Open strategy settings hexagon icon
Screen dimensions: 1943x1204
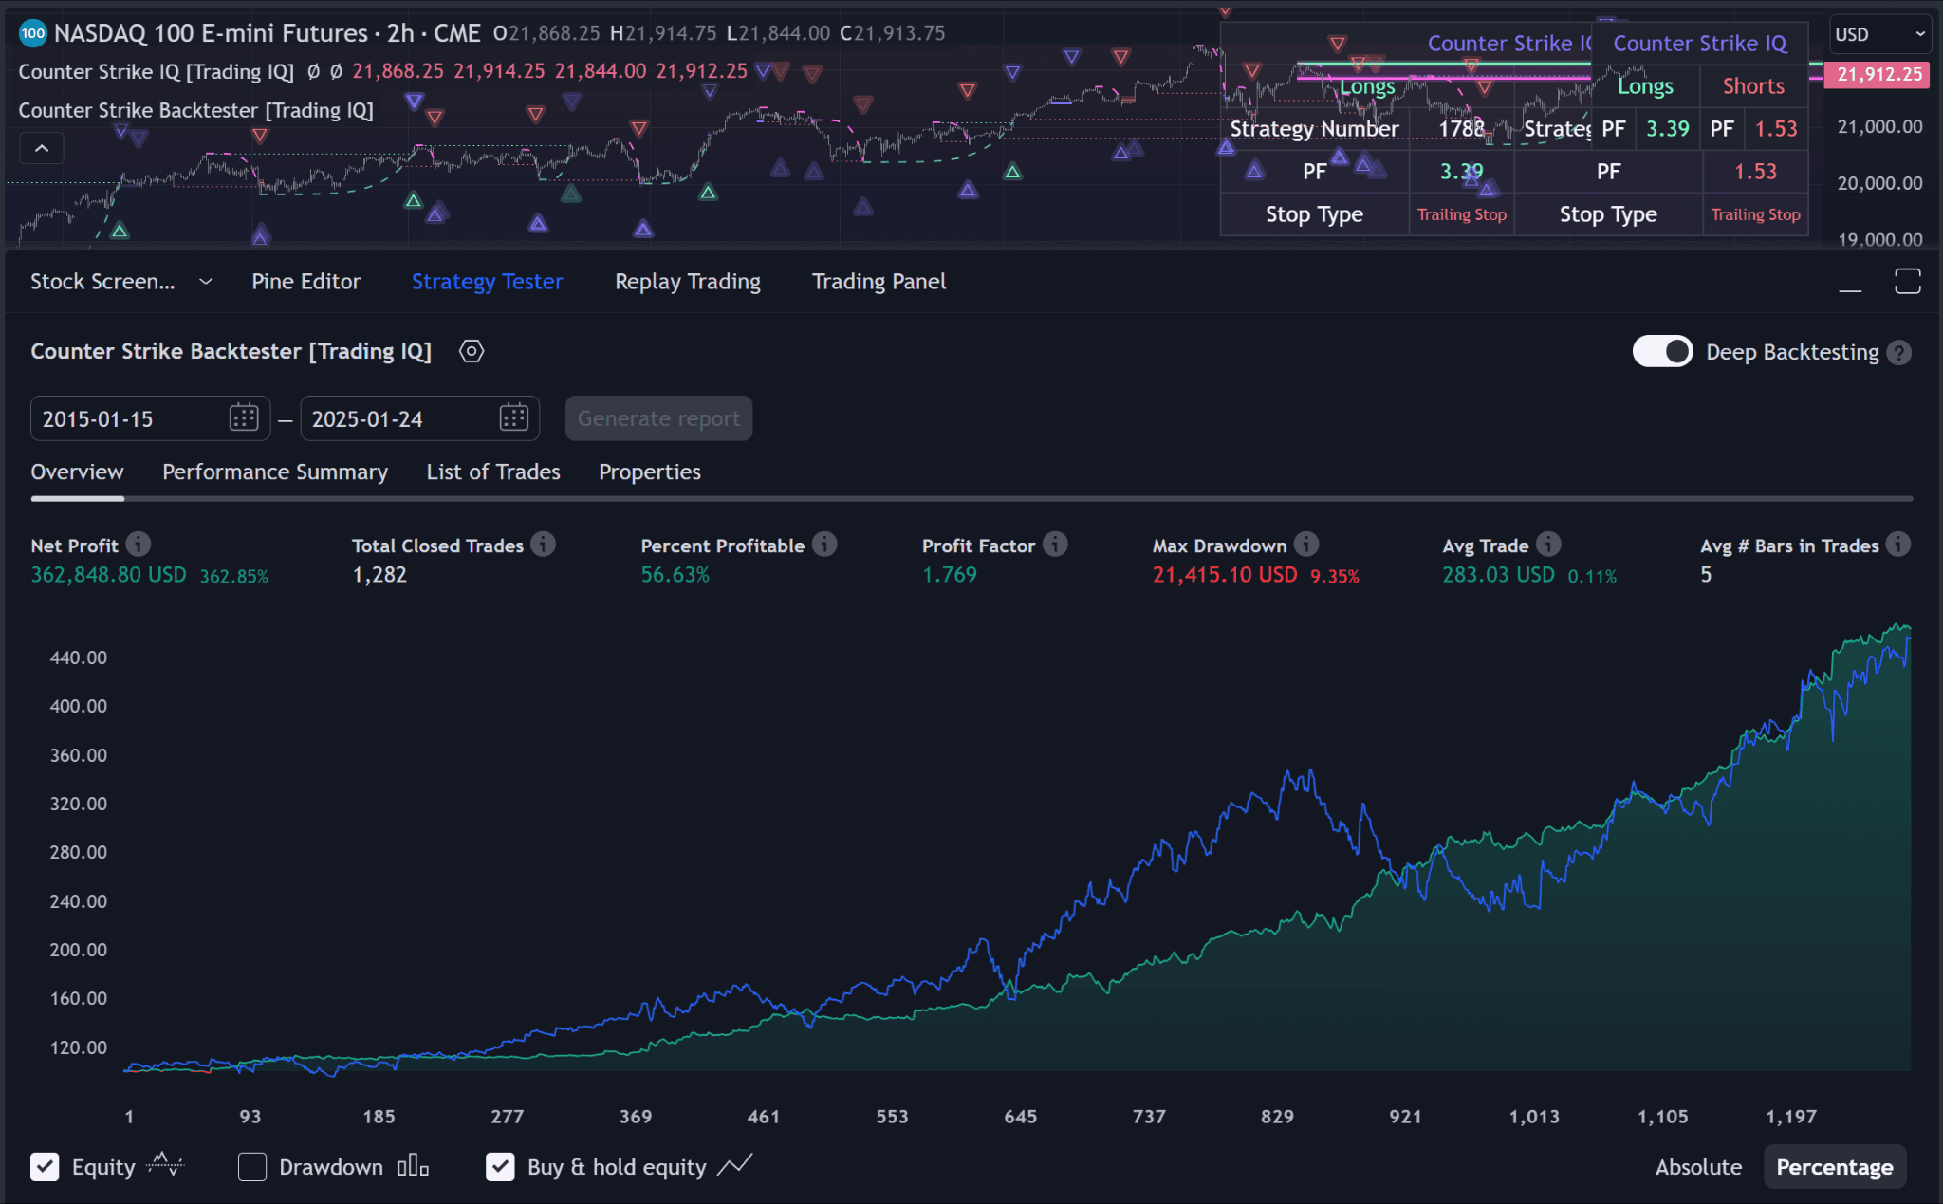tap(472, 351)
